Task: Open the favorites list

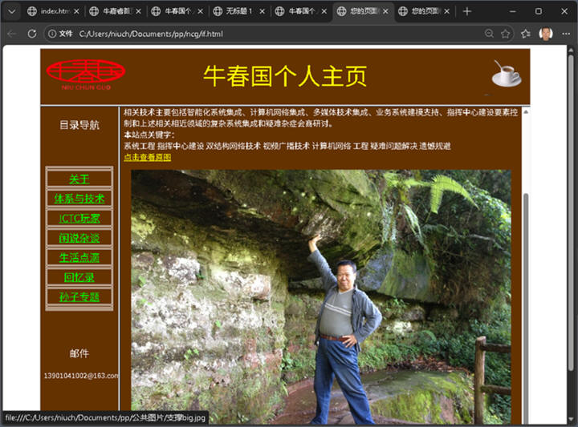Action: (526, 34)
